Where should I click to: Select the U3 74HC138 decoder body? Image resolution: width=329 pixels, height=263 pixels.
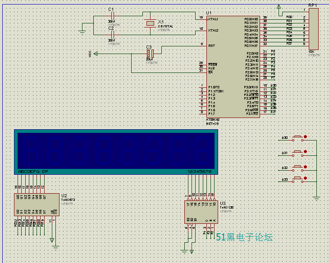[x=201, y=212]
